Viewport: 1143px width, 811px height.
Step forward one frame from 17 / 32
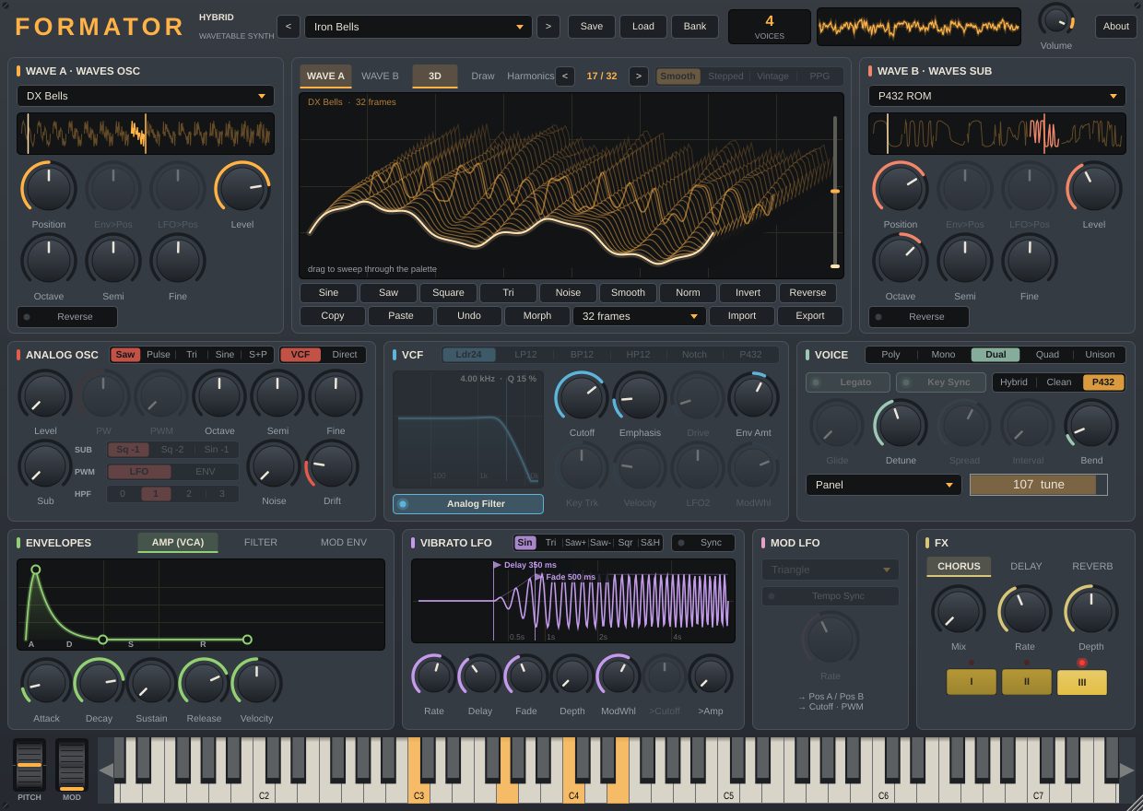click(638, 76)
